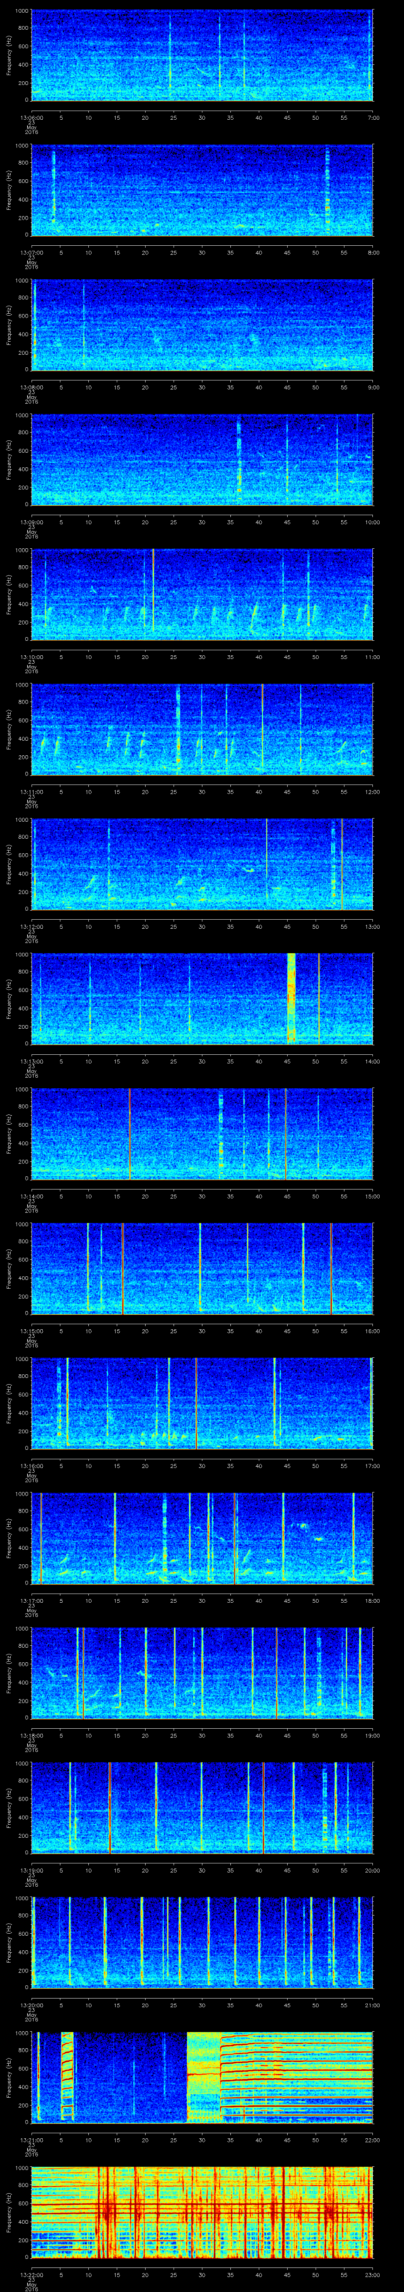404x2292 pixels.
Task: Click the 13:17:00 start time label
Action: [x=32, y=1600]
